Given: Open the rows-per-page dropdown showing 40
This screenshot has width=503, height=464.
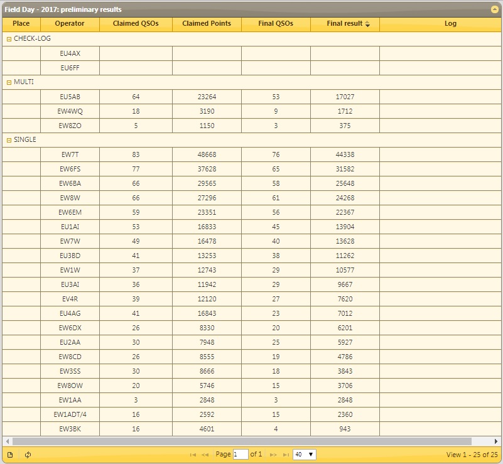Looking at the screenshot, I should point(304,455).
